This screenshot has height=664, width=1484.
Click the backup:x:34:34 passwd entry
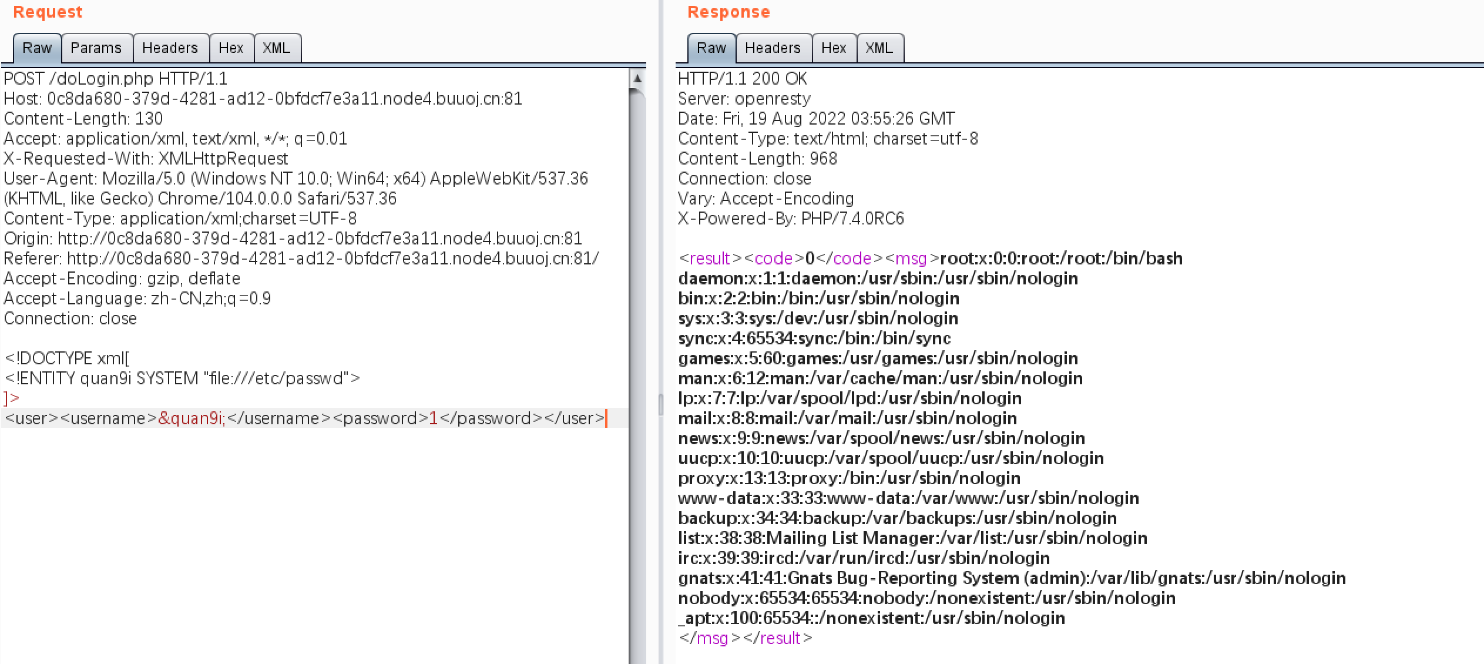pyautogui.click(x=898, y=518)
